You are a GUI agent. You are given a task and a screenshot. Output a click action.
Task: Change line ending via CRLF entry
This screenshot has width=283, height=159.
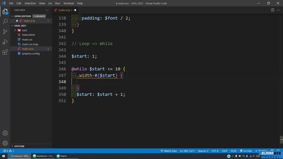224,151
